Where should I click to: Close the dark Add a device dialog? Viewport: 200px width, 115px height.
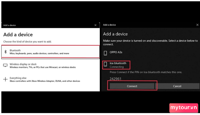[197, 25]
